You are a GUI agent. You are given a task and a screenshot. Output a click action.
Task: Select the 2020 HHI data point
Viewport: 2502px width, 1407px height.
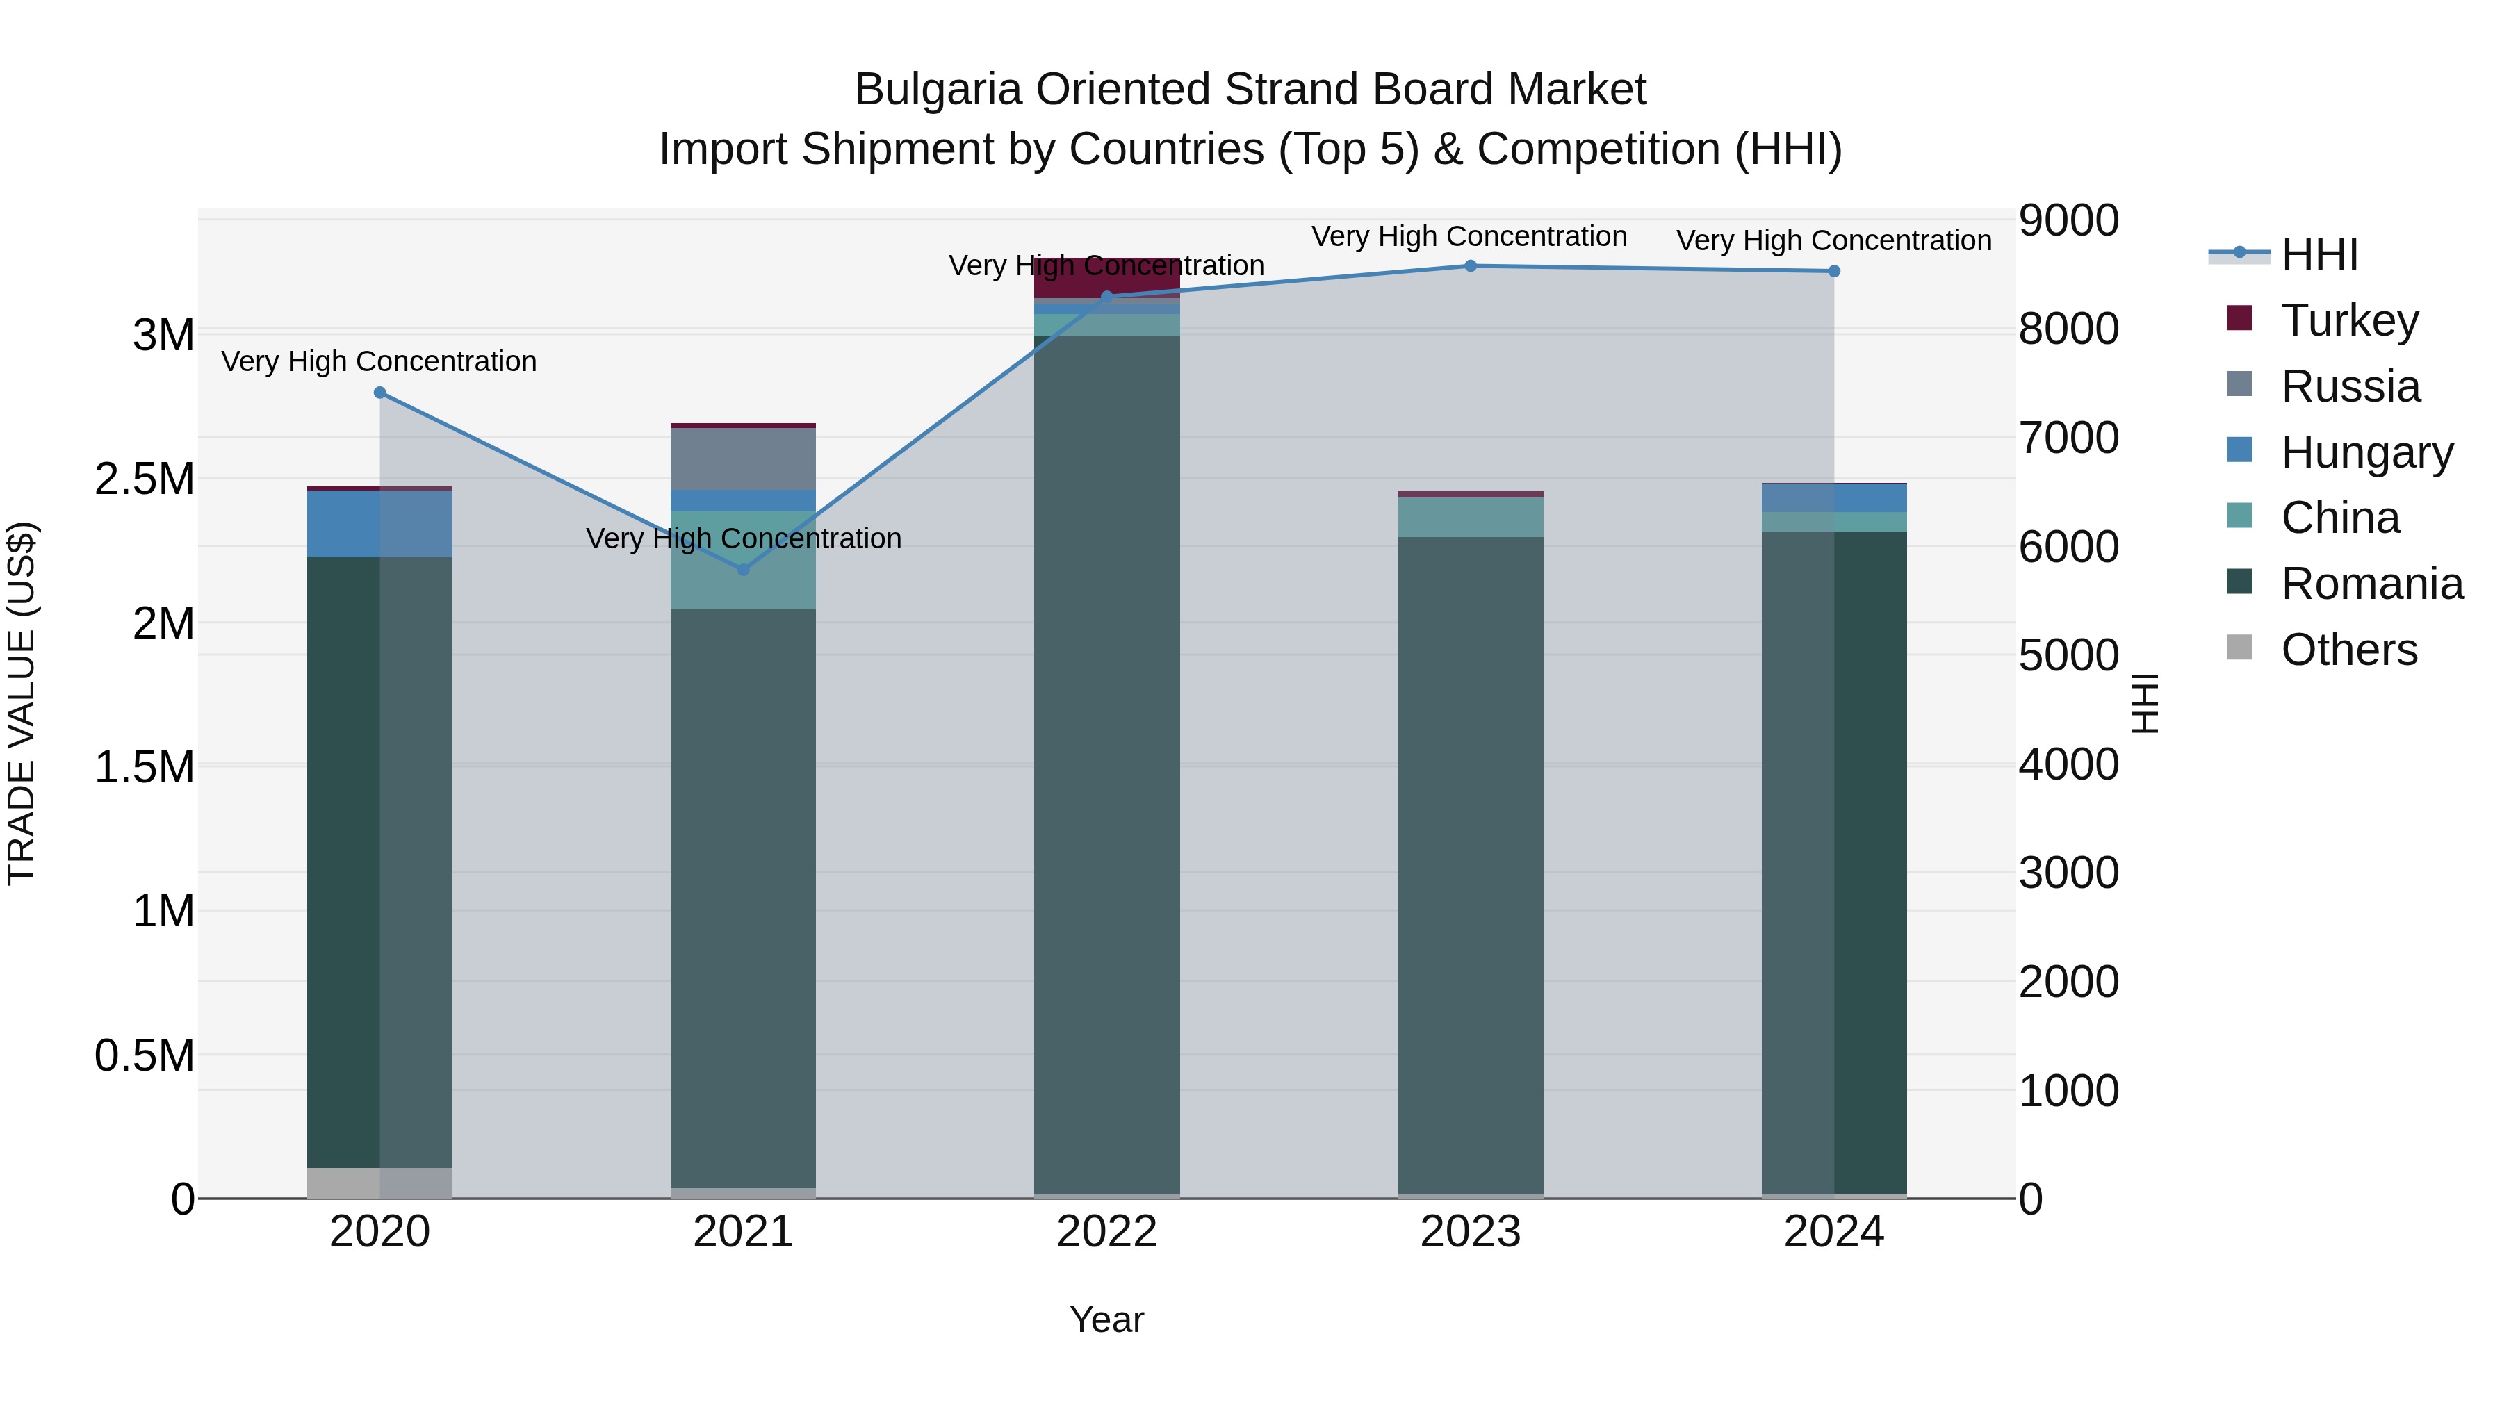379,393
